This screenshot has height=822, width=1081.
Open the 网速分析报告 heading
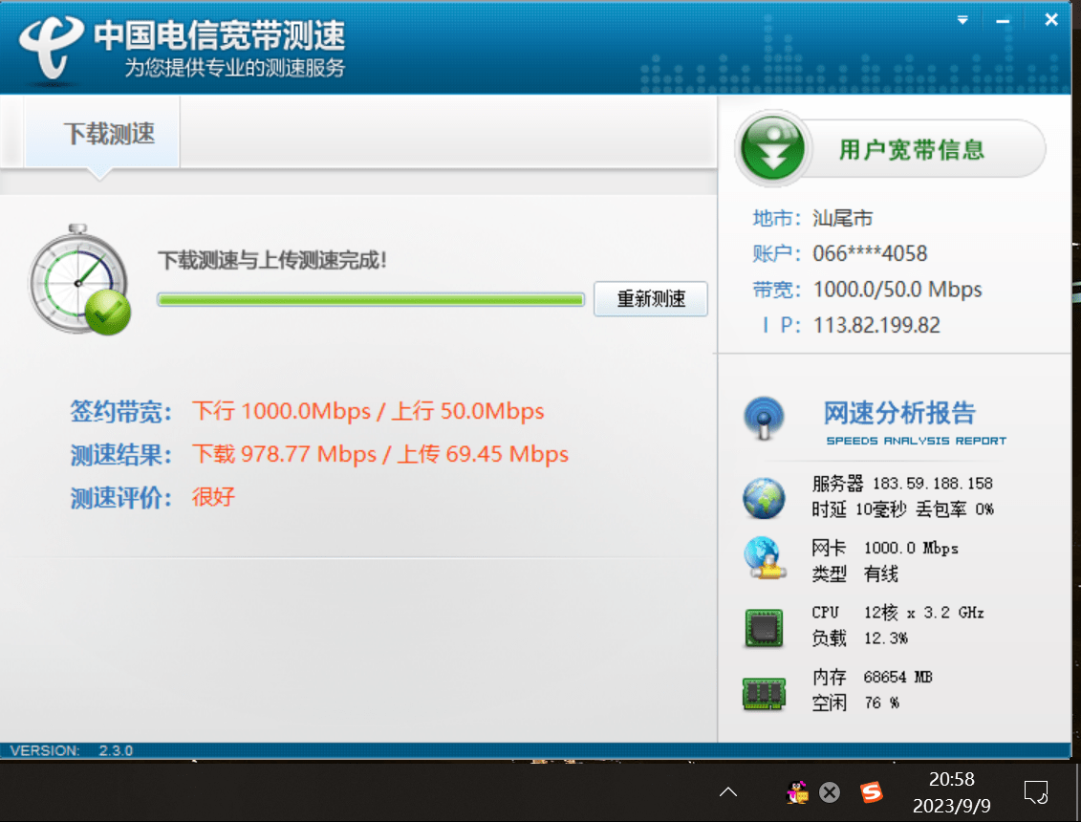pos(899,413)
